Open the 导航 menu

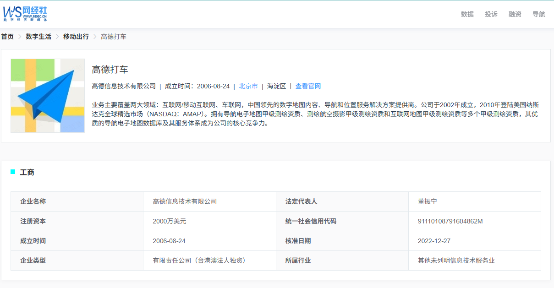pyautogui.click(x=539, y=14)
